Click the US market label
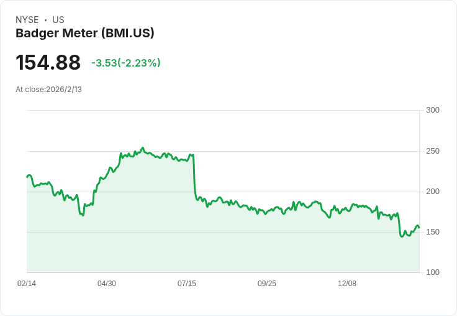This screenshot has height=316, width=457. click(x=58, y=20)
